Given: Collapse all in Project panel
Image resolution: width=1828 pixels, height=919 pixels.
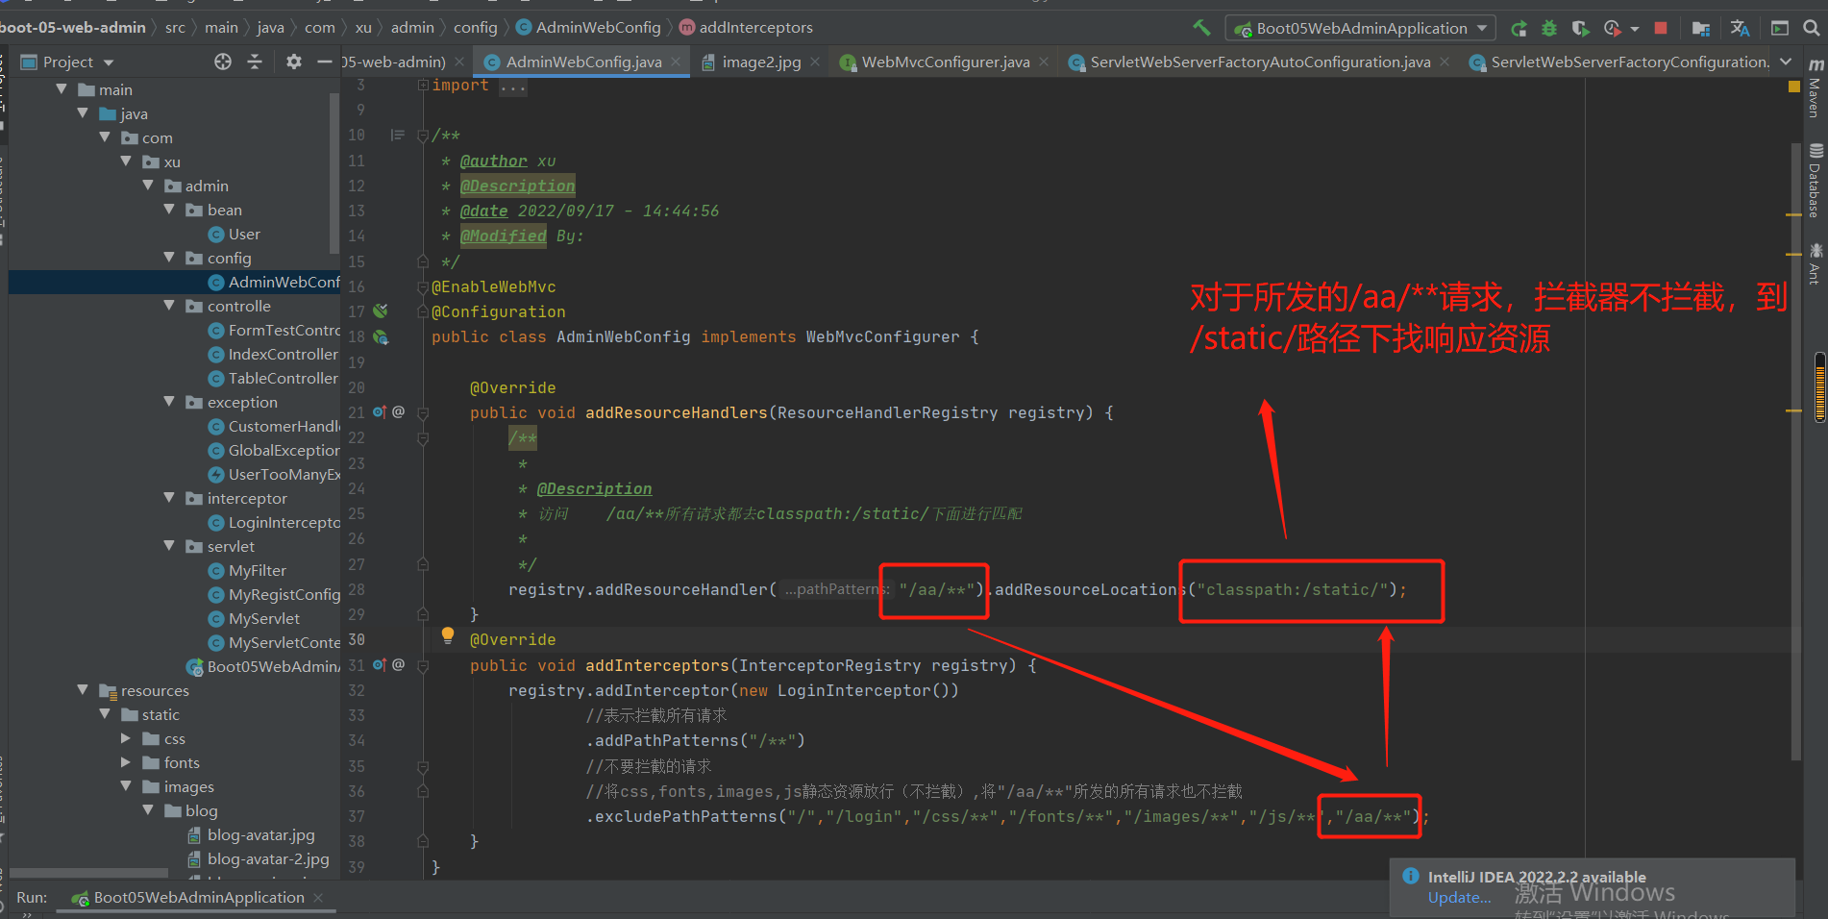Looking at the screenshot, I should [255, 62].
